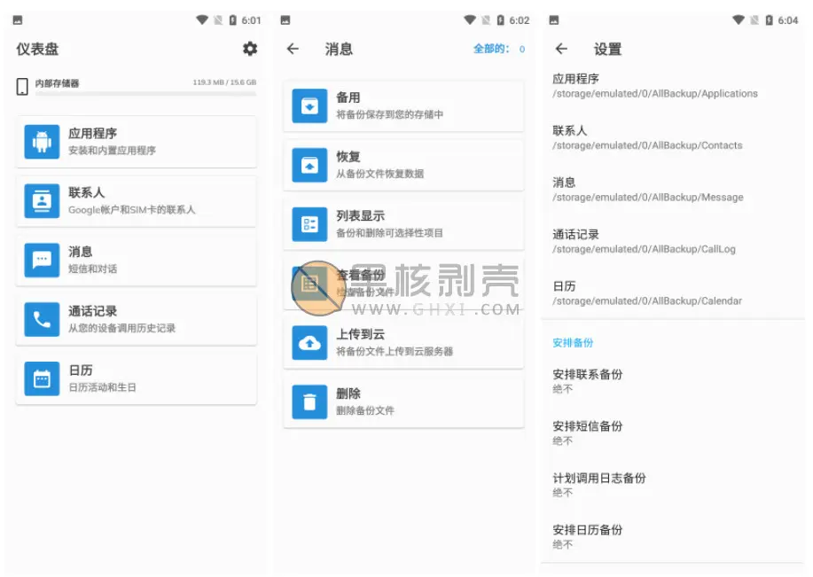Open 日历 card title on the dashboard
This screenshot has height=577, width=813.
(x=81, y=370)
